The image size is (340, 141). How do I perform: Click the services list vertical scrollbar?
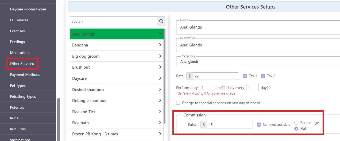coord(165,76)
